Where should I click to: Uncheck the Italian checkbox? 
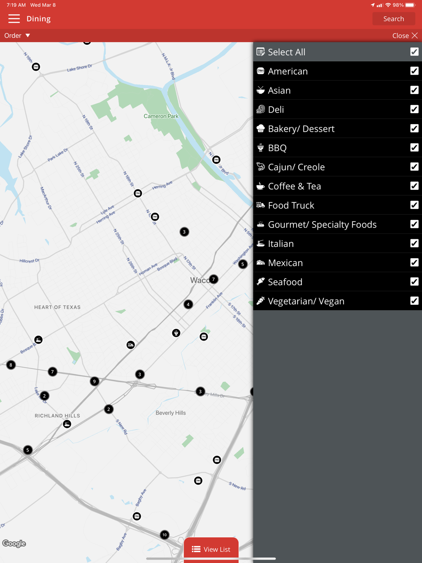point(414,243)
